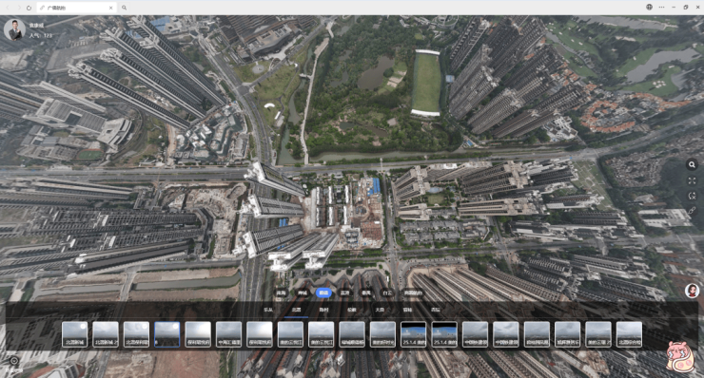The width and height of the screenshot is (704, 378).
Task: Open the three-dots more menu in the title bar
Action: point(661,8)
